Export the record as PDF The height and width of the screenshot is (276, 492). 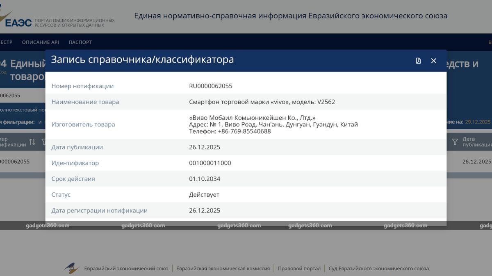(418, 61)
